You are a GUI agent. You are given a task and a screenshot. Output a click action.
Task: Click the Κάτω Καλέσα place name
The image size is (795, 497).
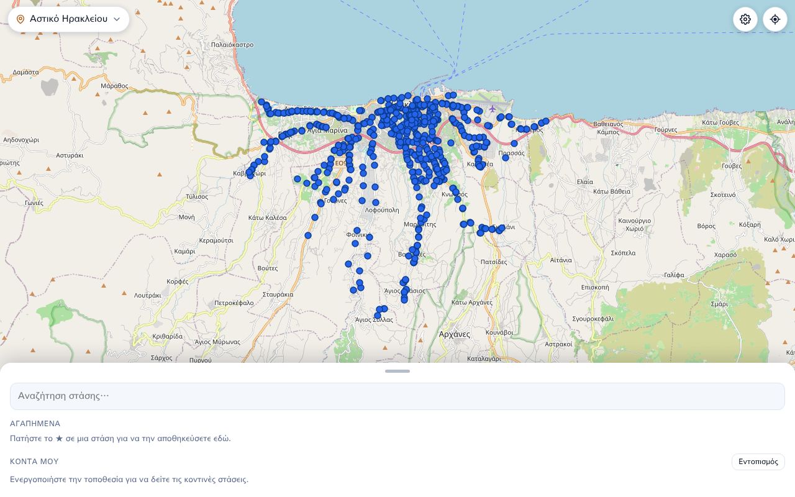pos(268,218)
